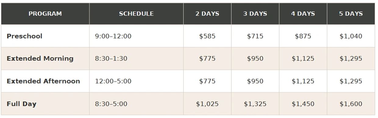Click the SCHEDULE column header
This screenshot has height=118, width=378.
pyautogui.click(x=136, y=14)
